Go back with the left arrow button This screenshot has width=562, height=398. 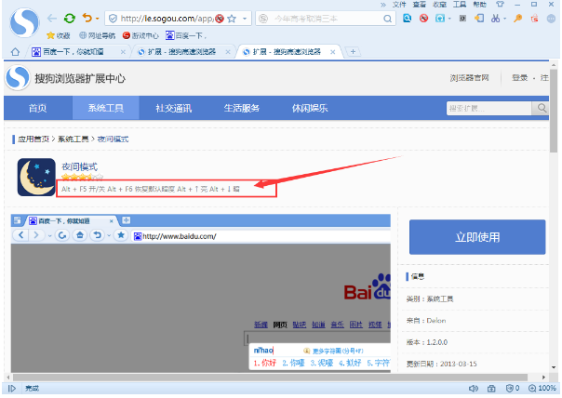[x=52, y=19]
